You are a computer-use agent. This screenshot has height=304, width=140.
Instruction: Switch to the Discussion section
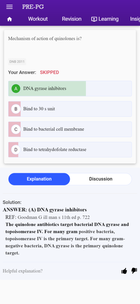pyautogui.click(x=101, y=179)
